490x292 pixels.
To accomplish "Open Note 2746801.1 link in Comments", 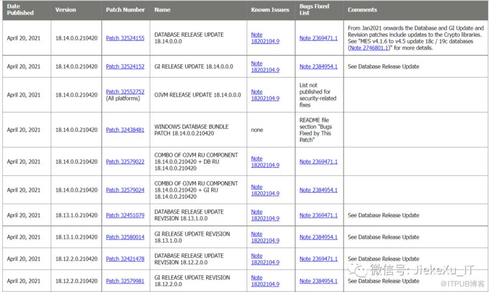I will pyautogui.click(x=369, y=48).
